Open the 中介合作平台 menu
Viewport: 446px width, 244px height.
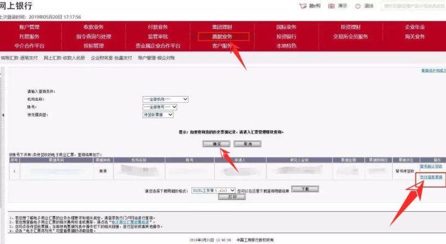[29, 46]
